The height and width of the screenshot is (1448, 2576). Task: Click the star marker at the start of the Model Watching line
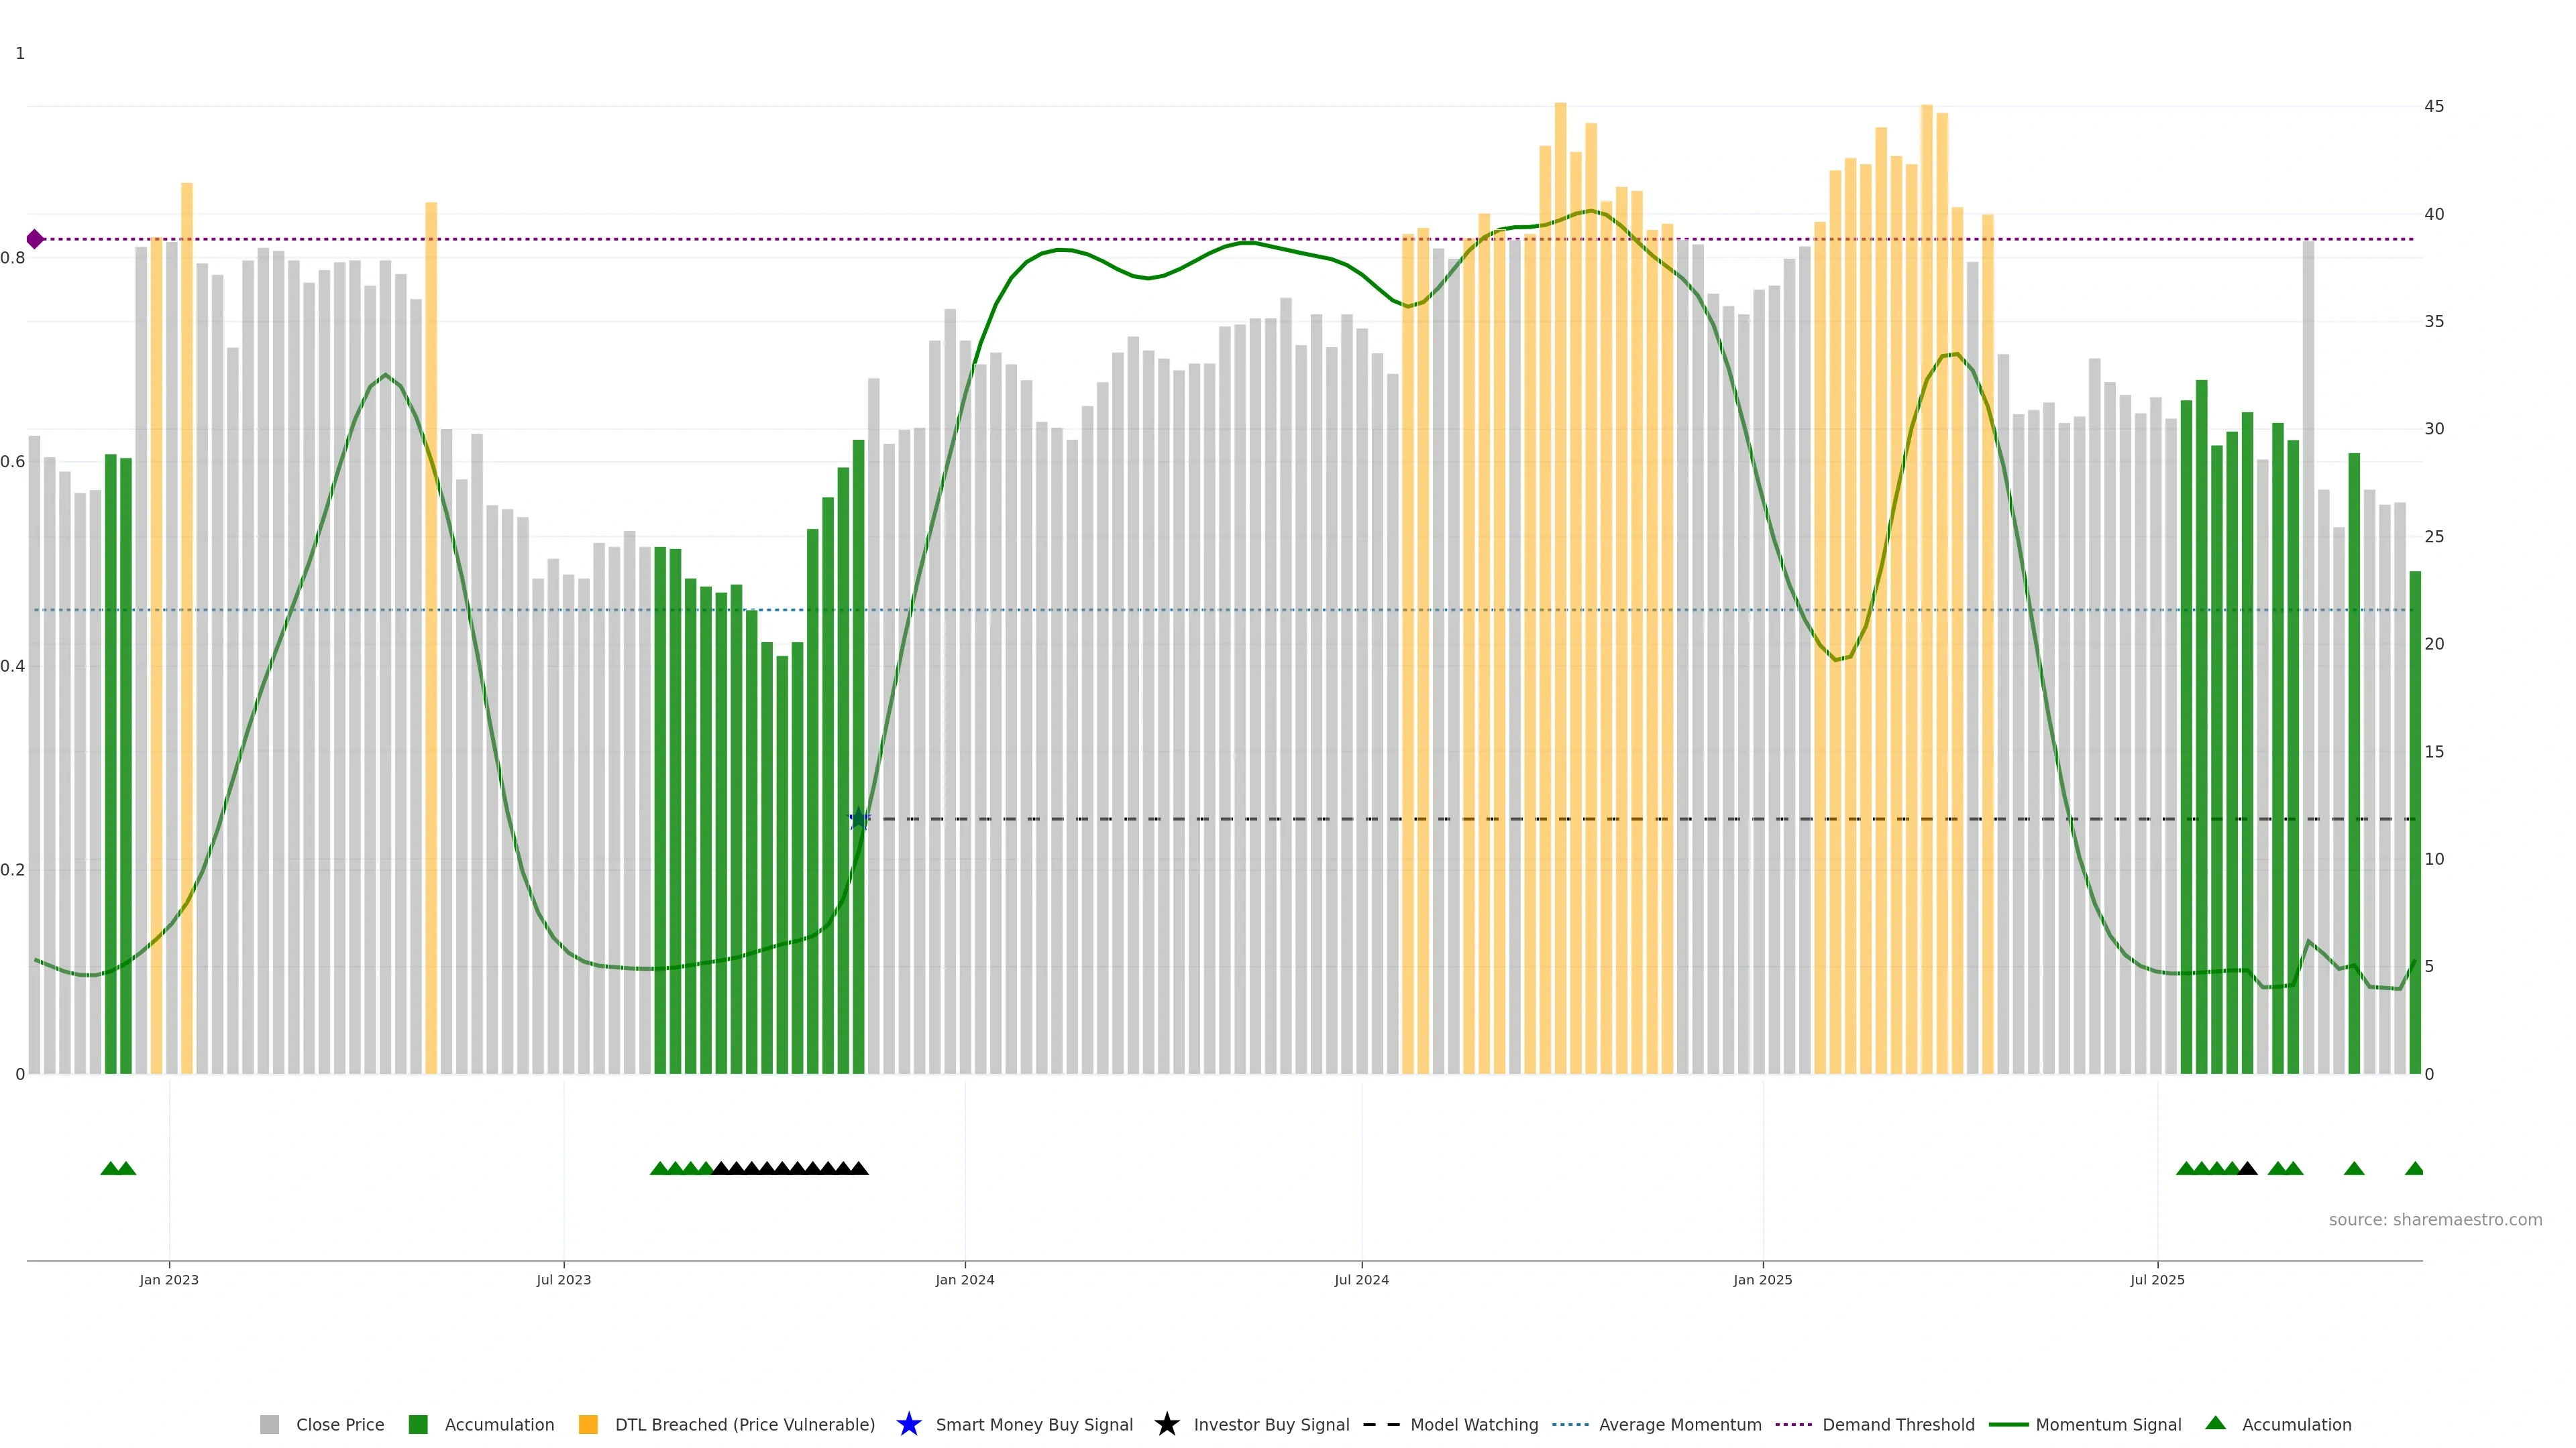click(858, 819)
